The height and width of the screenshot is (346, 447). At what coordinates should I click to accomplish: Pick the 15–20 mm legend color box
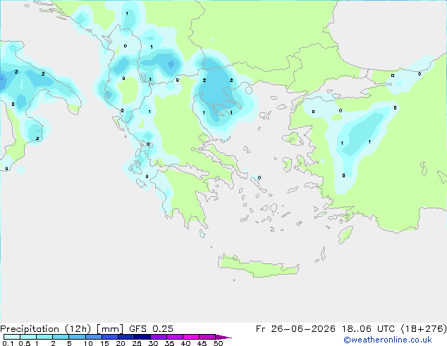(x=110, y=337)
